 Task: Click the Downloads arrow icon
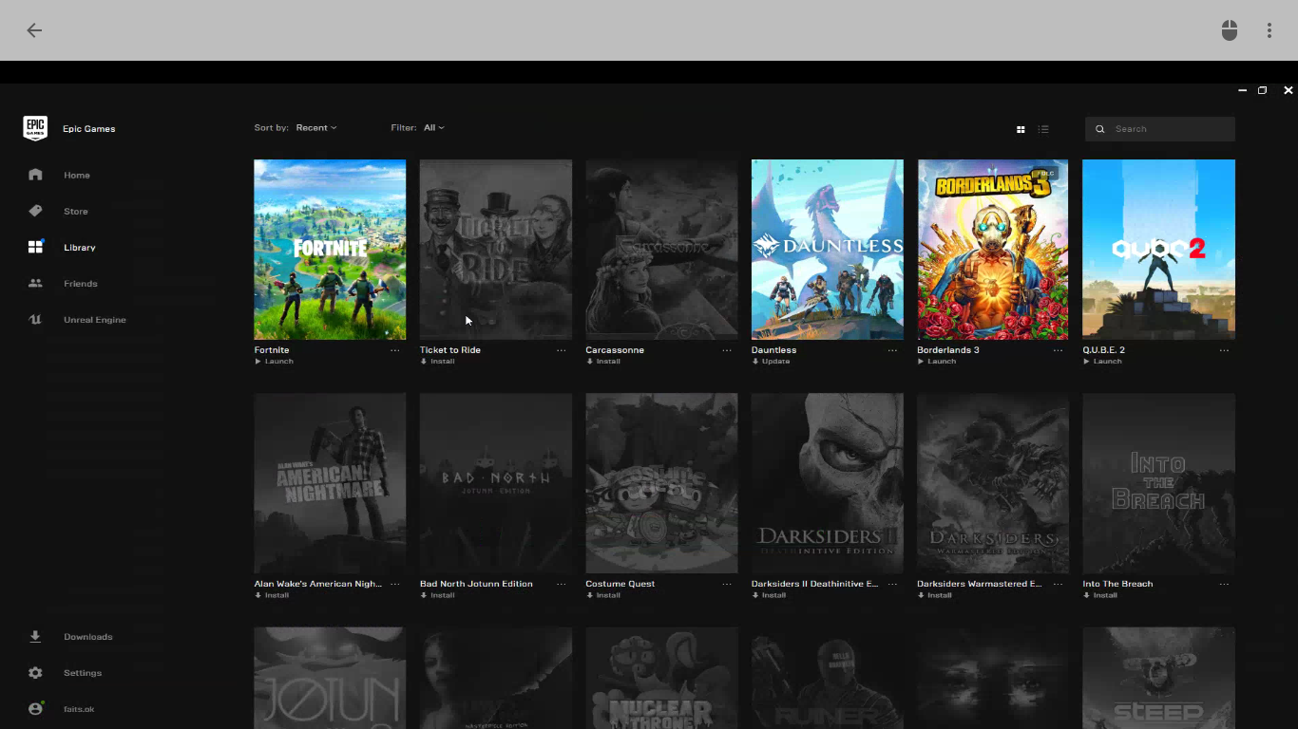[x=35, y=637]
